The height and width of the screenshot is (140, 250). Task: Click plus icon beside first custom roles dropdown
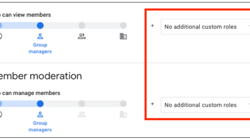click(x=152, y=26)
